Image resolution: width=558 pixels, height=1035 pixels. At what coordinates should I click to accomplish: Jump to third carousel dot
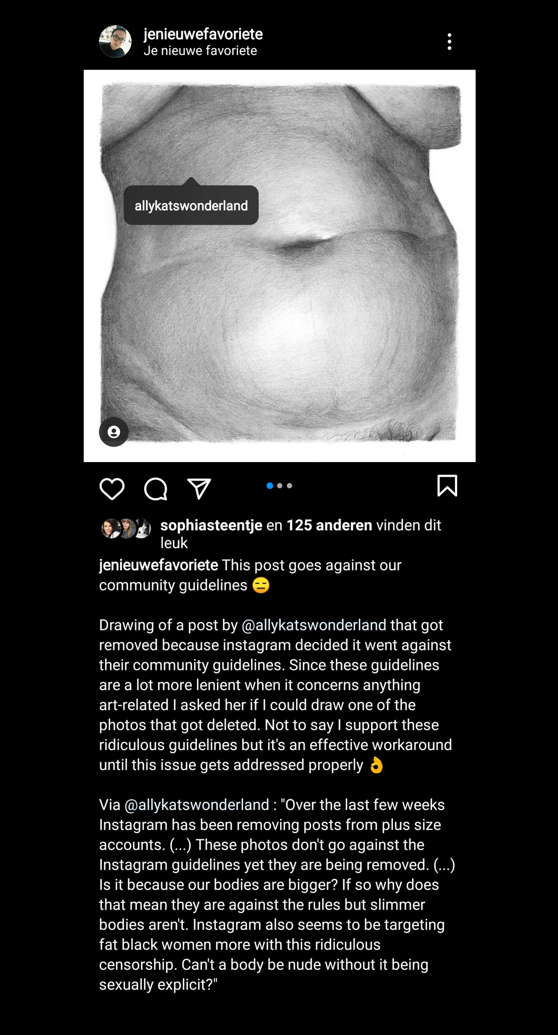pos(289,486)
